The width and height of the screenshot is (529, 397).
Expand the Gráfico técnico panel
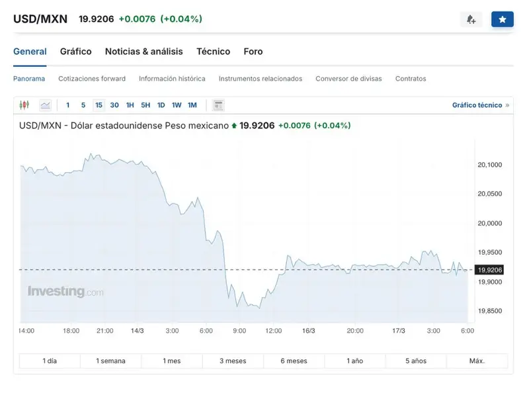coord(477,105)
